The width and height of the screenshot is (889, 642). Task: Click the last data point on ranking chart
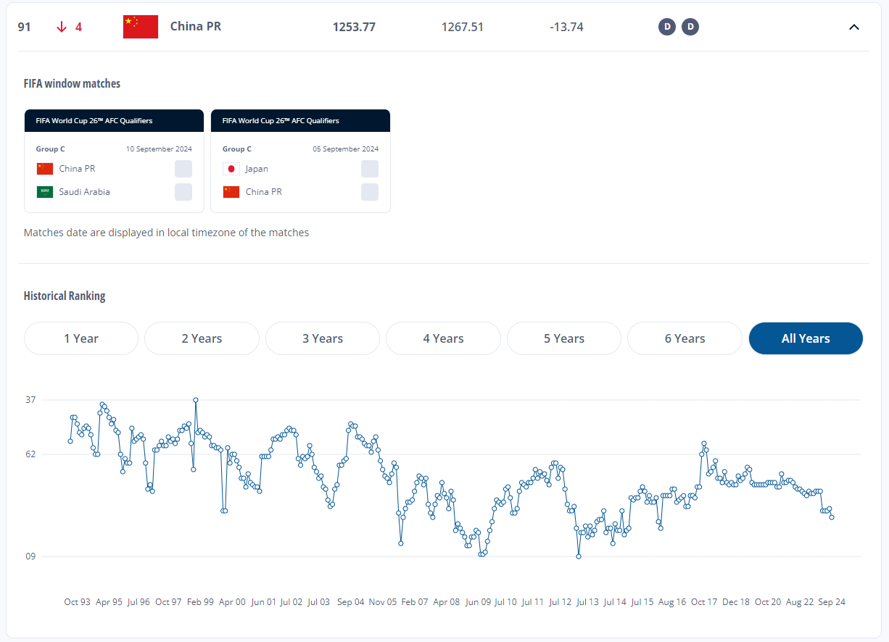click(832, 517)
